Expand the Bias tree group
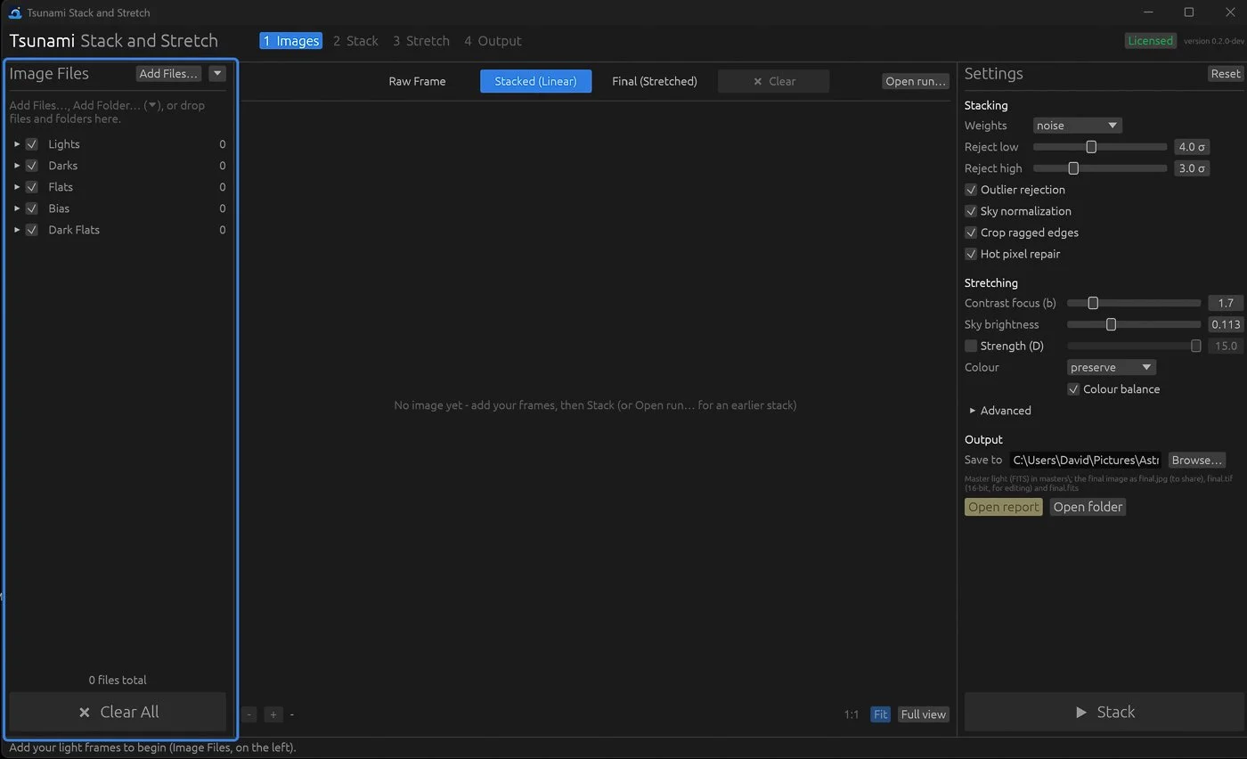The image size is (1247, 759). pos(17,208)
